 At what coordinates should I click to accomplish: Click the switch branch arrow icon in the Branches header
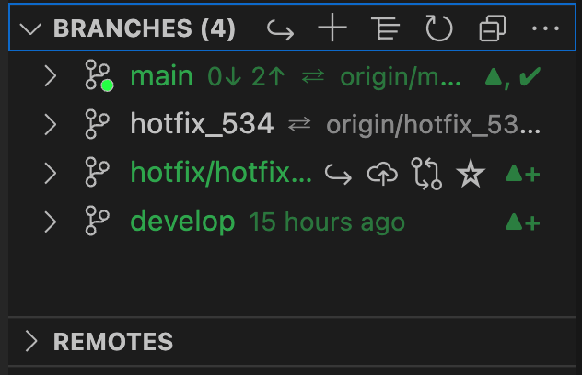point(280,29)
